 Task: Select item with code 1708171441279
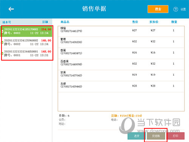point(121,31)
